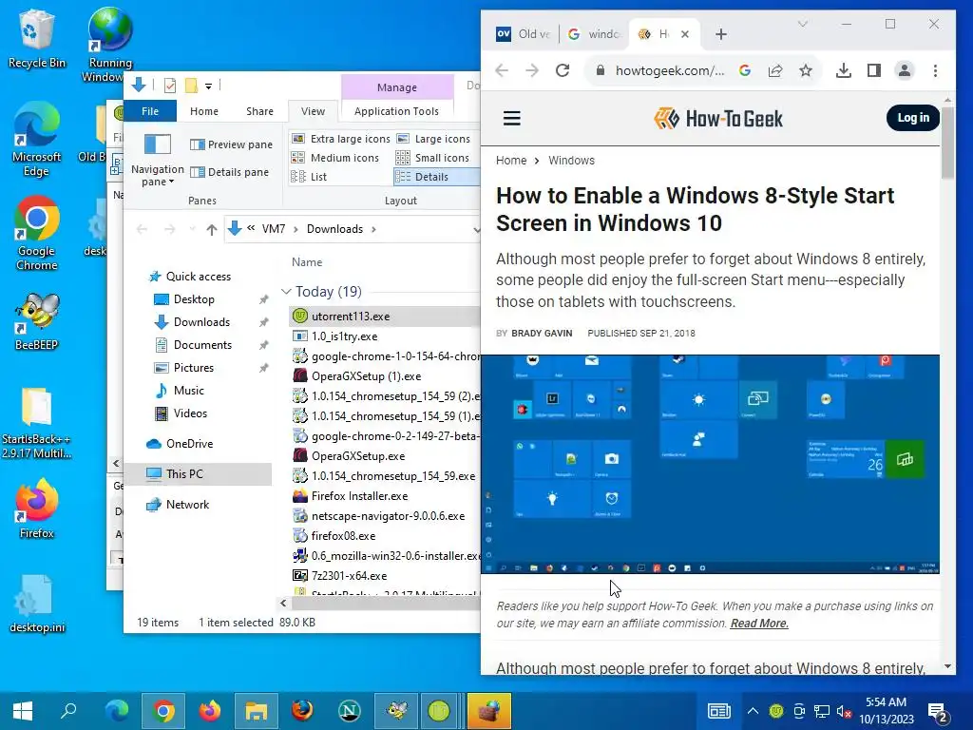Open File tab in Explorer
973x730 pixels.
click(149, 111)
